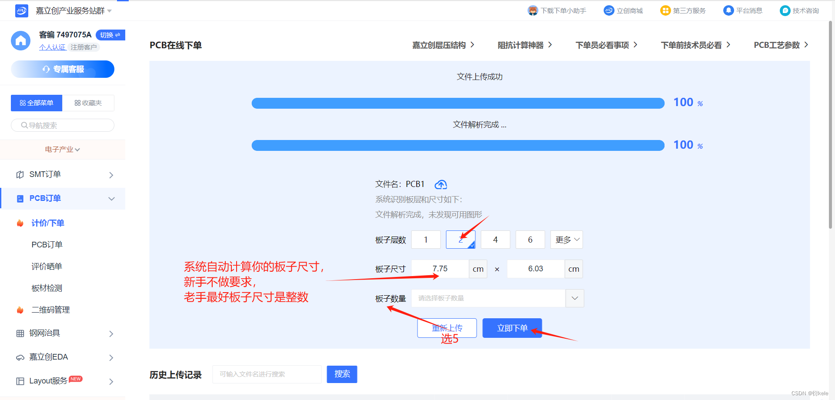835x400 pixels.
Task: Click the 重新上传 button
Action: pos(447,328)
